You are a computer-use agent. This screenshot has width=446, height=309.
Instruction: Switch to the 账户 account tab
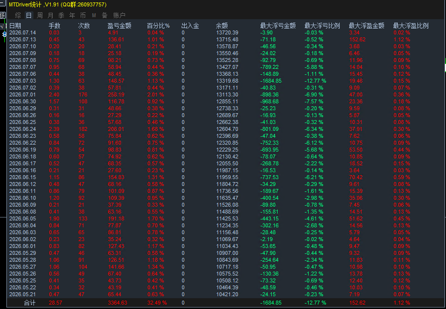tap(119, 15)
